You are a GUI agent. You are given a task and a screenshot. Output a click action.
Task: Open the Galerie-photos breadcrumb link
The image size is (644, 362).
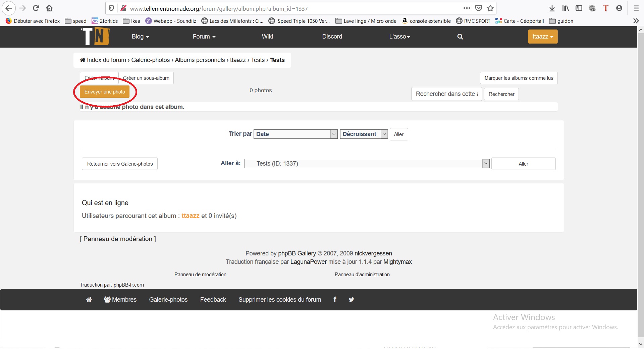click(150, 60)
